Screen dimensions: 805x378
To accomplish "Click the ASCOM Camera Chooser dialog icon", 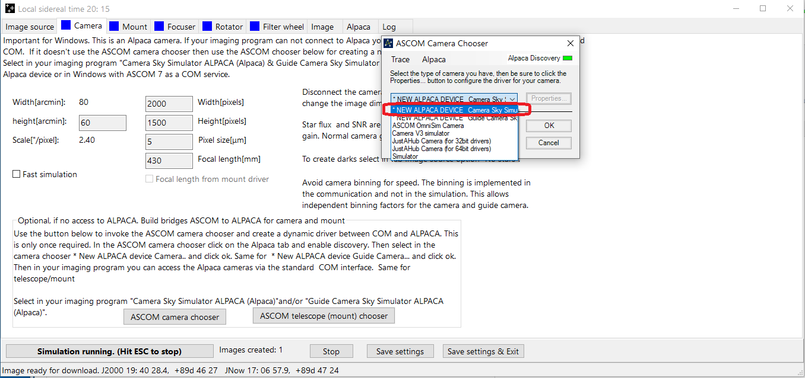I will point(388,43).
